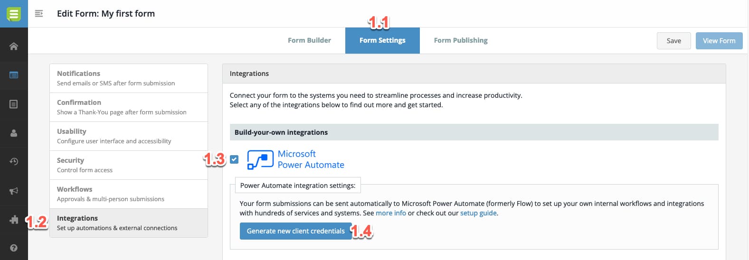Screen dimensions: 749x260
Task: Switch to the Form Publishing tab
Action: click(461, 40)
